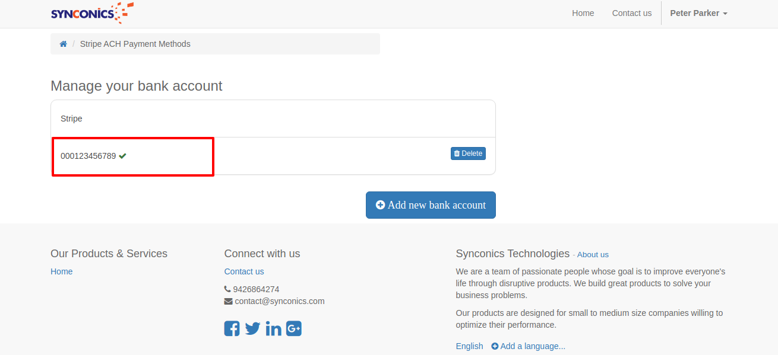The height and width of the screenshot is (355, 778).
Task: Select bank account number 000123456789
Action: pos(88,156)
